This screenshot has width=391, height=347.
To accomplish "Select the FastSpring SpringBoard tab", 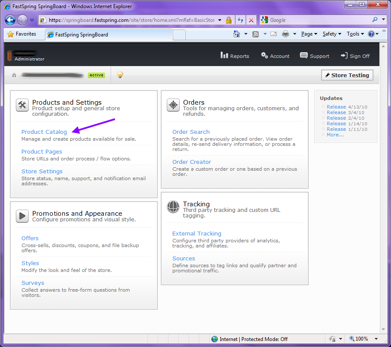I will pos(109,35).
